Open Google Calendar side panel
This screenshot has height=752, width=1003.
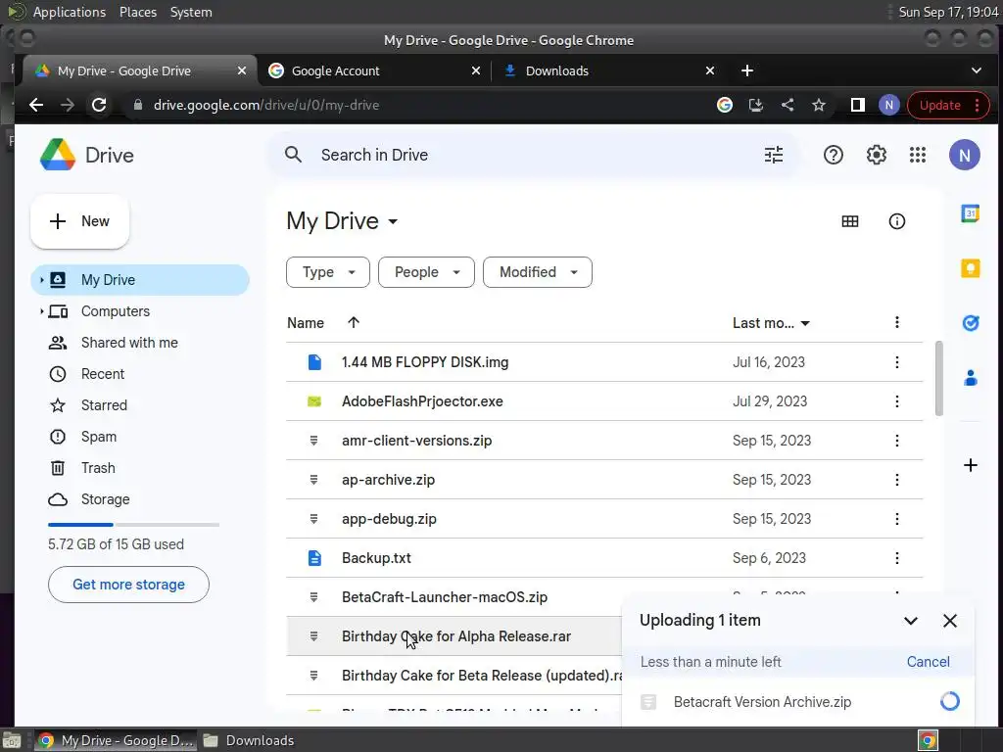click(971, 213)
